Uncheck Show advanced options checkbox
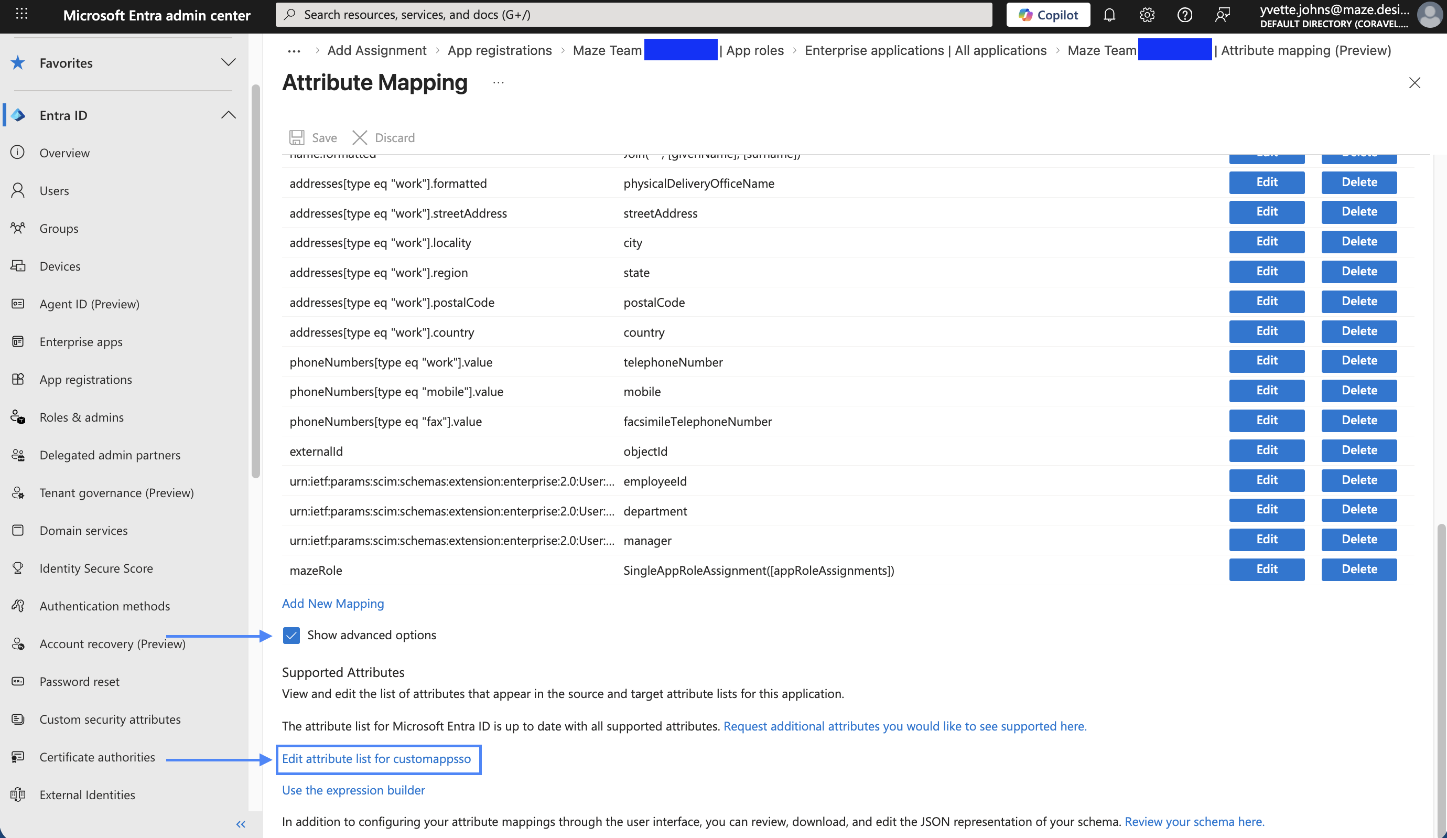The image size is (1447, 838). [x=291, y=635]
